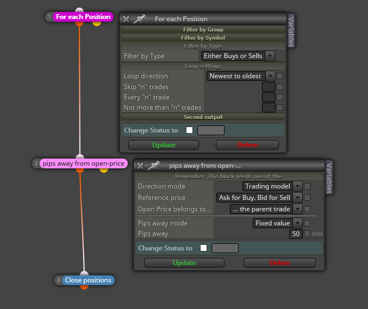368x309 pixels.
Task: Open Either Buys or Sells dropdown
Action: coord(238,56)
